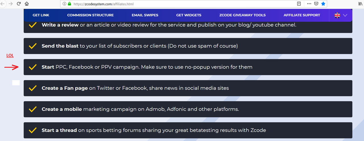Click the checkmark beside Start a thread
This screenshot has width=364, height=141.
[x=33, y=130]
